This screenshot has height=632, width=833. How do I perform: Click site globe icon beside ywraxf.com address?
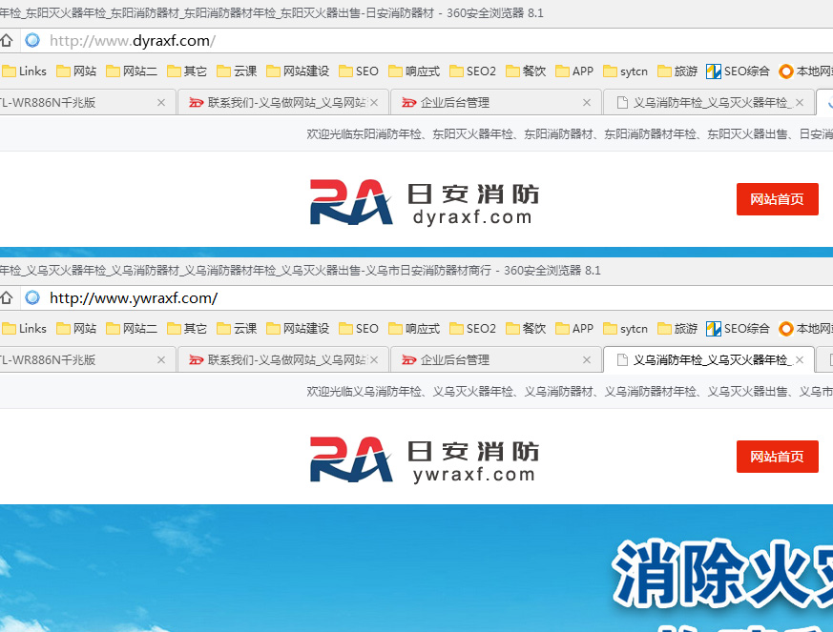pyautogui.click(x=32, y=297)
